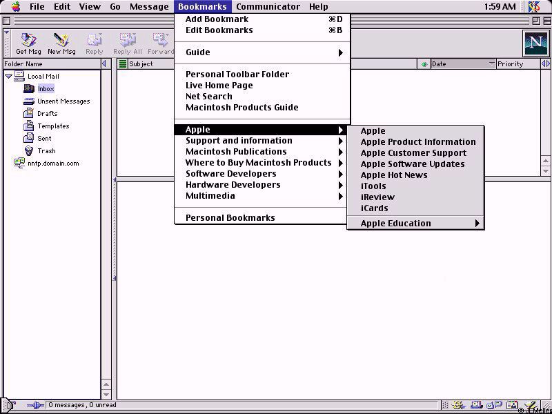The image size is (552, 414).
Task: Click the Apple menu logo in menu bar
Action: tap(15, 7)
